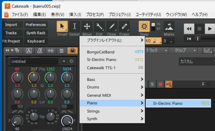The image size is (215, 131).
Task: Choose SI-Electric Piano in main popup menu
Action: [x=112, y=60]
